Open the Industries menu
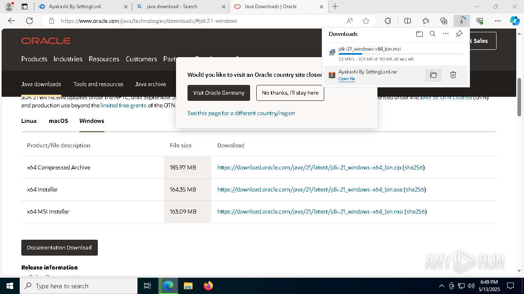This screenshot has height=294, width=524. pos(68,59)
